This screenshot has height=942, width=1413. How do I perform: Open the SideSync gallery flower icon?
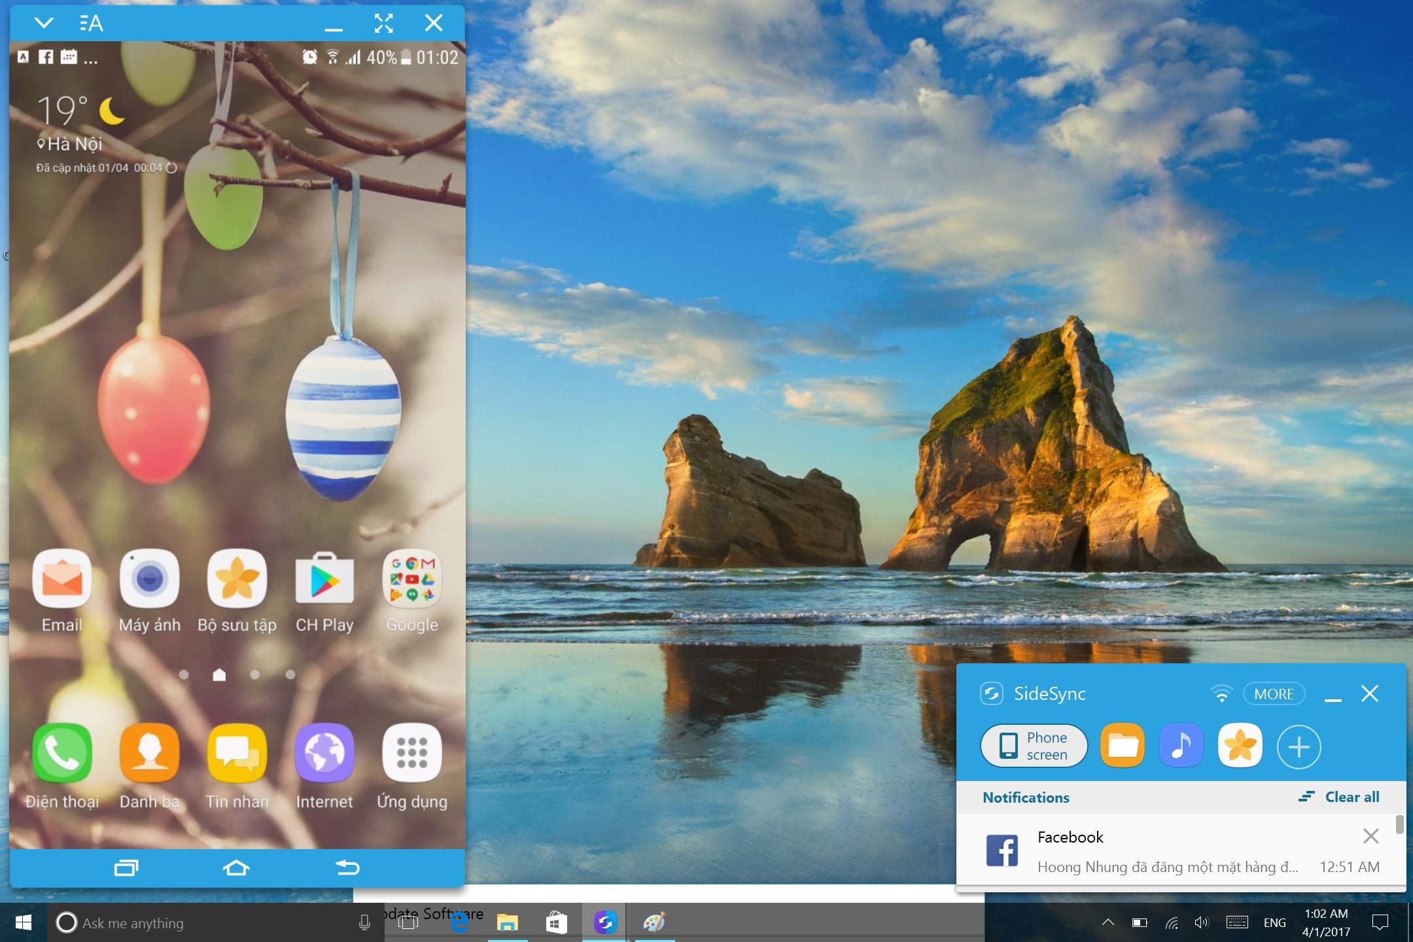click(x=1240, y=746)
